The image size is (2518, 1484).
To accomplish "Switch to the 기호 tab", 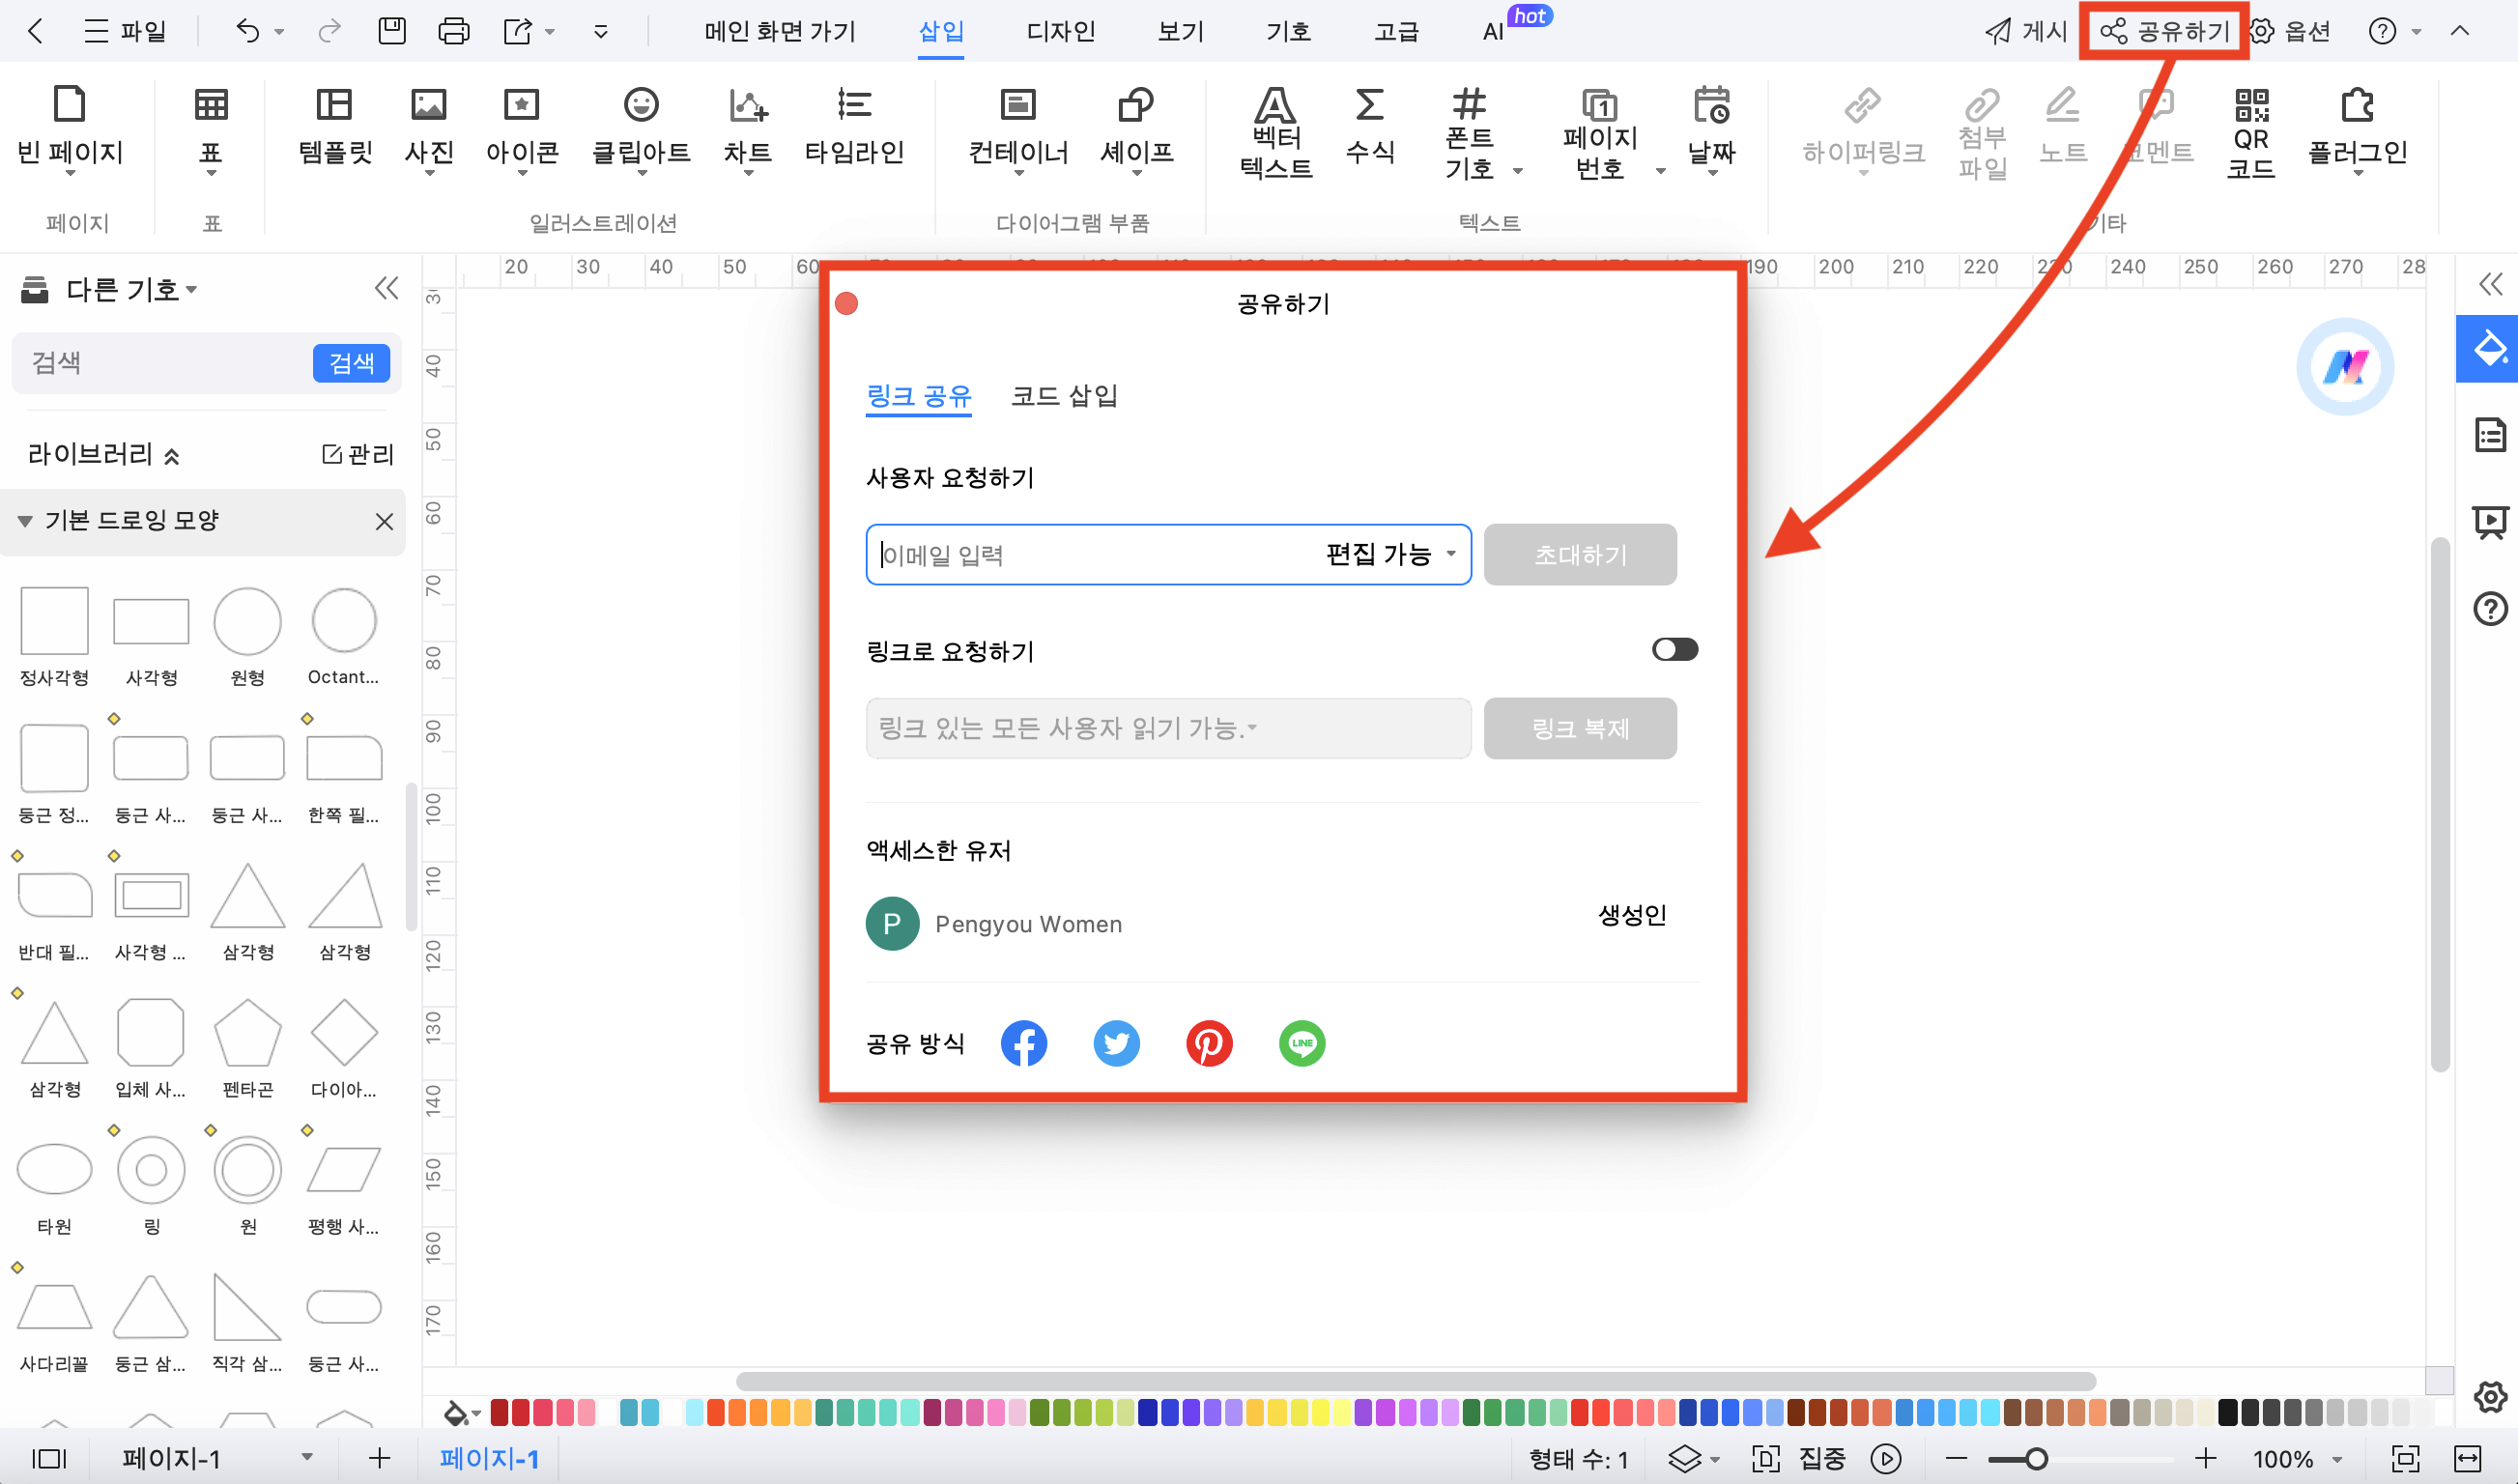I will coord(1288,31).
